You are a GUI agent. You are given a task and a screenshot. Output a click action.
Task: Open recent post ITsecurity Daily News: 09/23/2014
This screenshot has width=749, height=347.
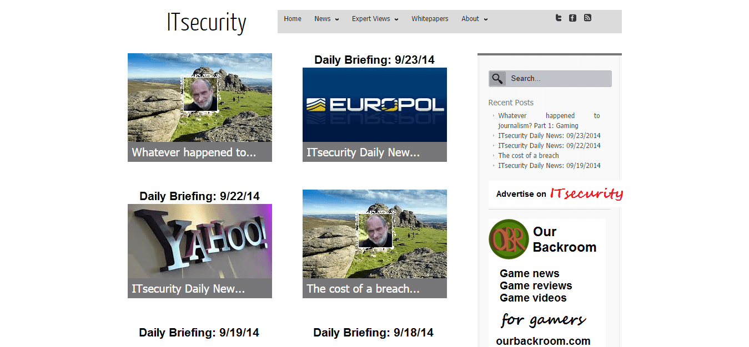(549, 136)
